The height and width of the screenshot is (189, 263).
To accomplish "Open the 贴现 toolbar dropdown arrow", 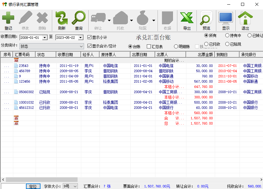I will 154,20.
